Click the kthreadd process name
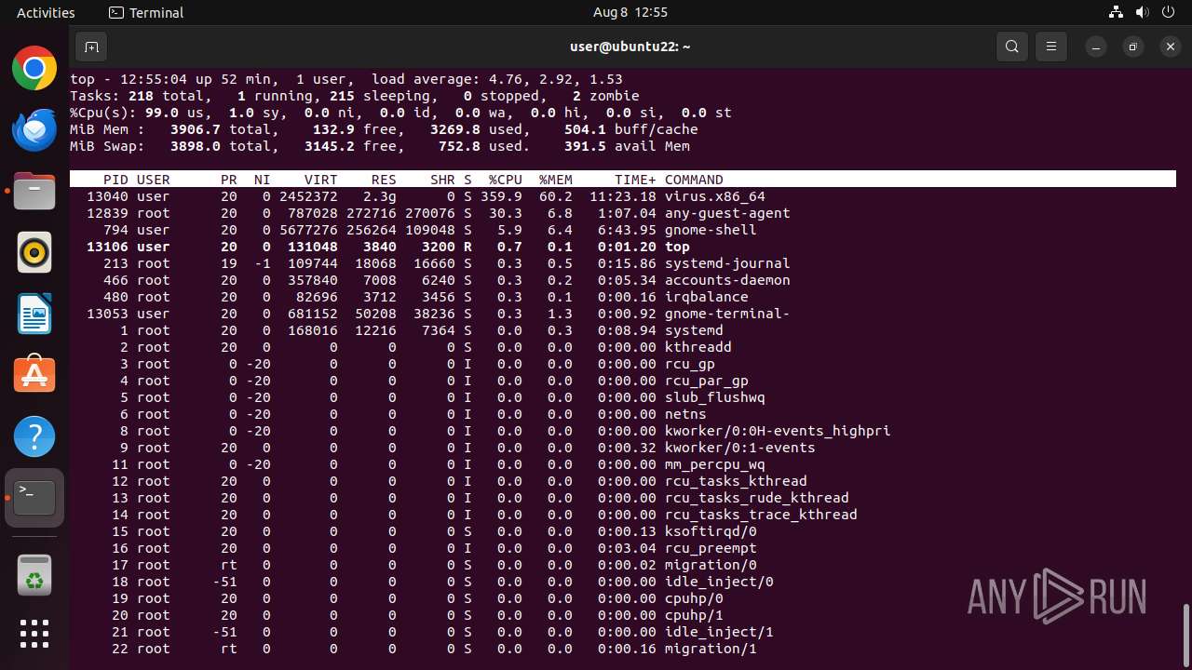The image size is (1192, 670). pyautogui.click(x=698, y=347)
